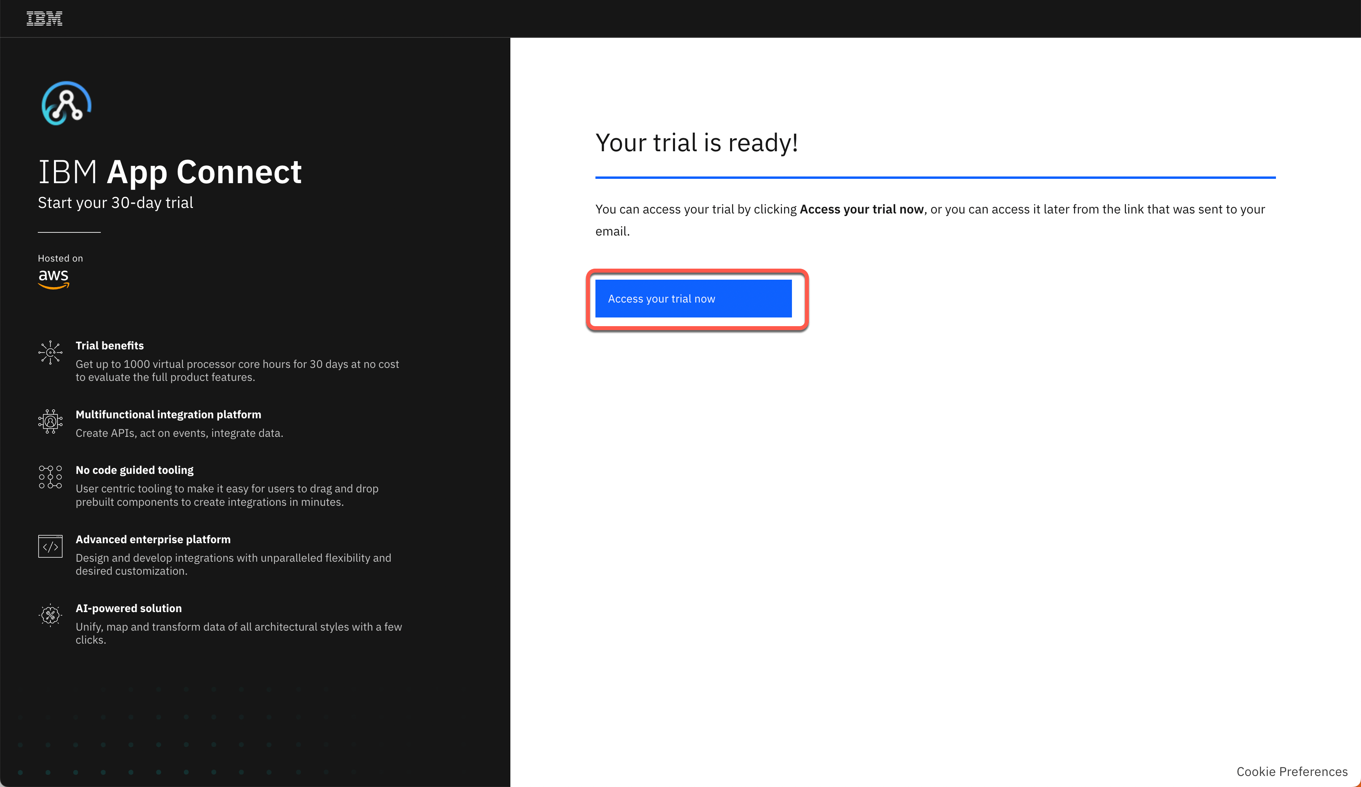This screenshot has height=787, width=1361.
Task: Click Multifunctional integration platform heading
Action: pos(168,414)
